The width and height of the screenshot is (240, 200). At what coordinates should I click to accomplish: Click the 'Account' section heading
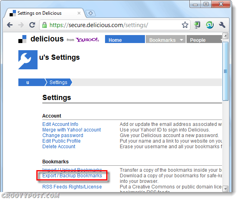click(x=52, y=116)
